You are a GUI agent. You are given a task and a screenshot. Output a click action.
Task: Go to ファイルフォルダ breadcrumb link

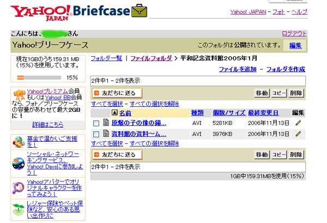pos(151,58)
